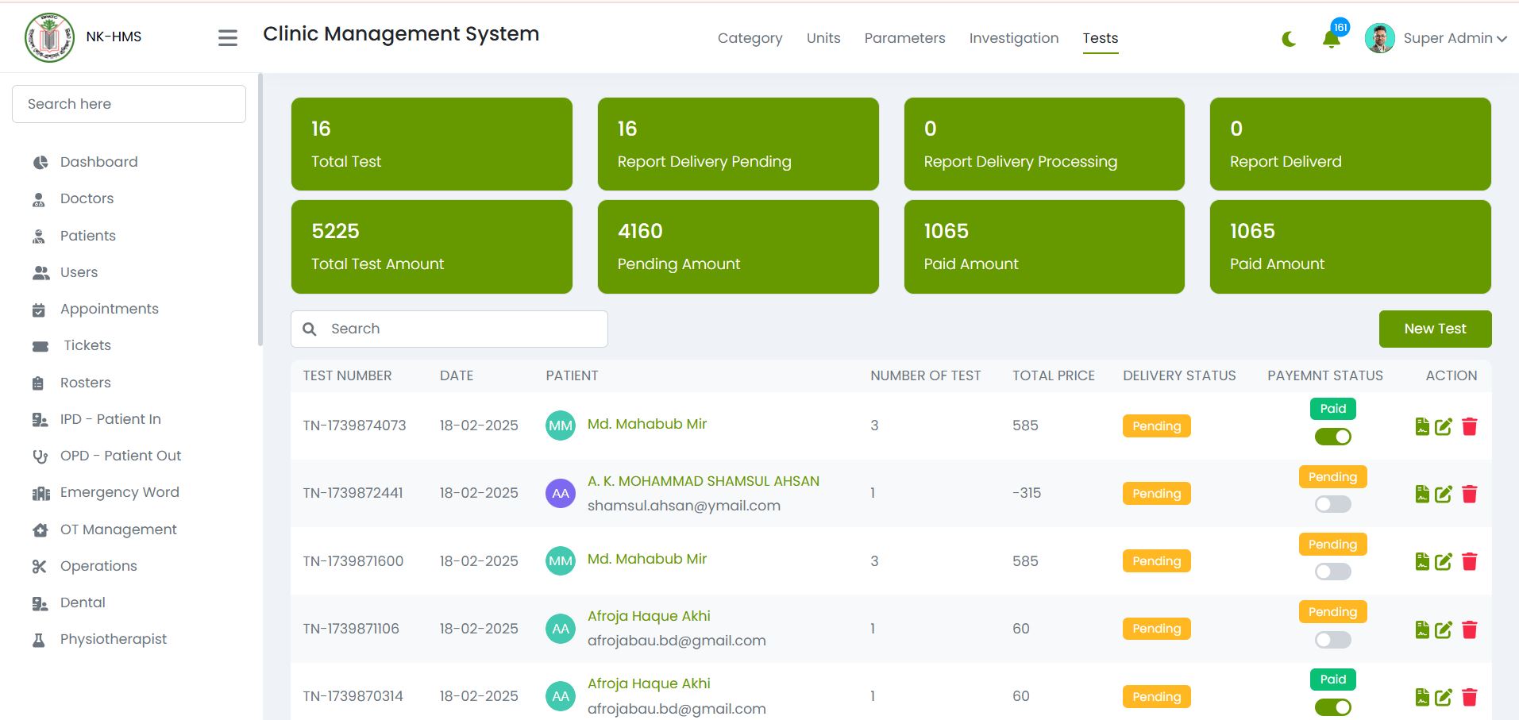The image size is (1519, 720).
Task: Open Tickets from sidebar
Action: (x=71, y=345)
